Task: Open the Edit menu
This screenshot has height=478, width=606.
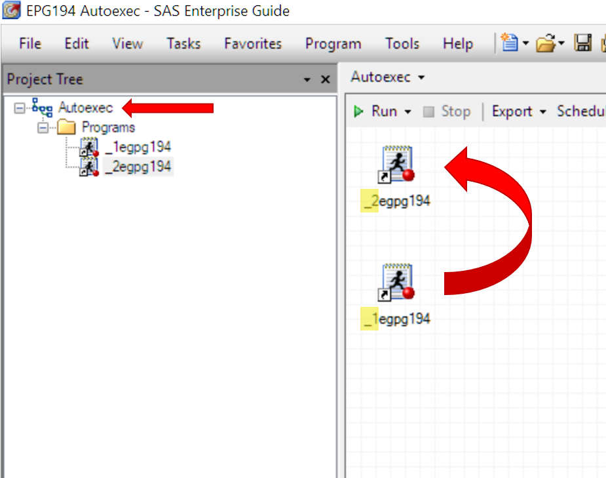Action: [77, 43]
